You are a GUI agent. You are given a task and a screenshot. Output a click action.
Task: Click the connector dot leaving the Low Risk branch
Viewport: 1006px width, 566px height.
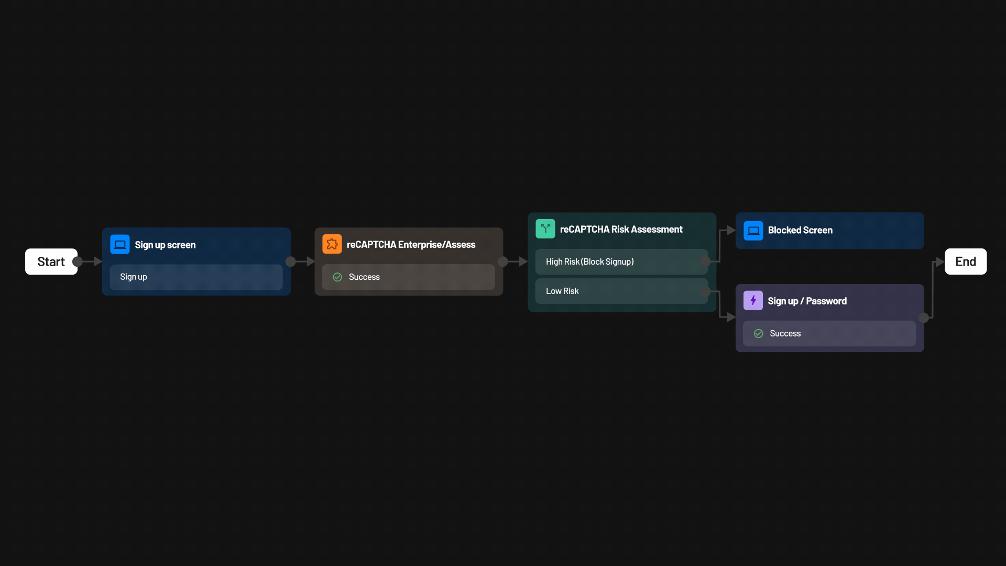[x=705, y=291]
